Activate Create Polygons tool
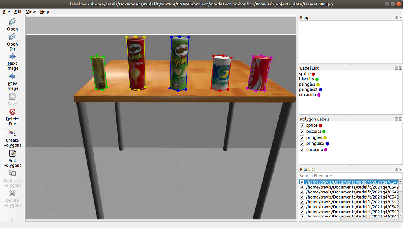The height and width of the screenshot is (228, 403). (x=12, y=133)
